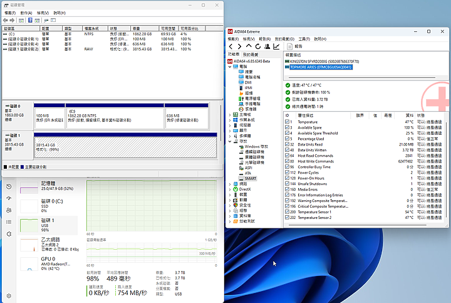The height and width of the screenshot is (303, 451).
Task: Select Disk 0 (C:) in Task Manager
Action: (48, 206)
